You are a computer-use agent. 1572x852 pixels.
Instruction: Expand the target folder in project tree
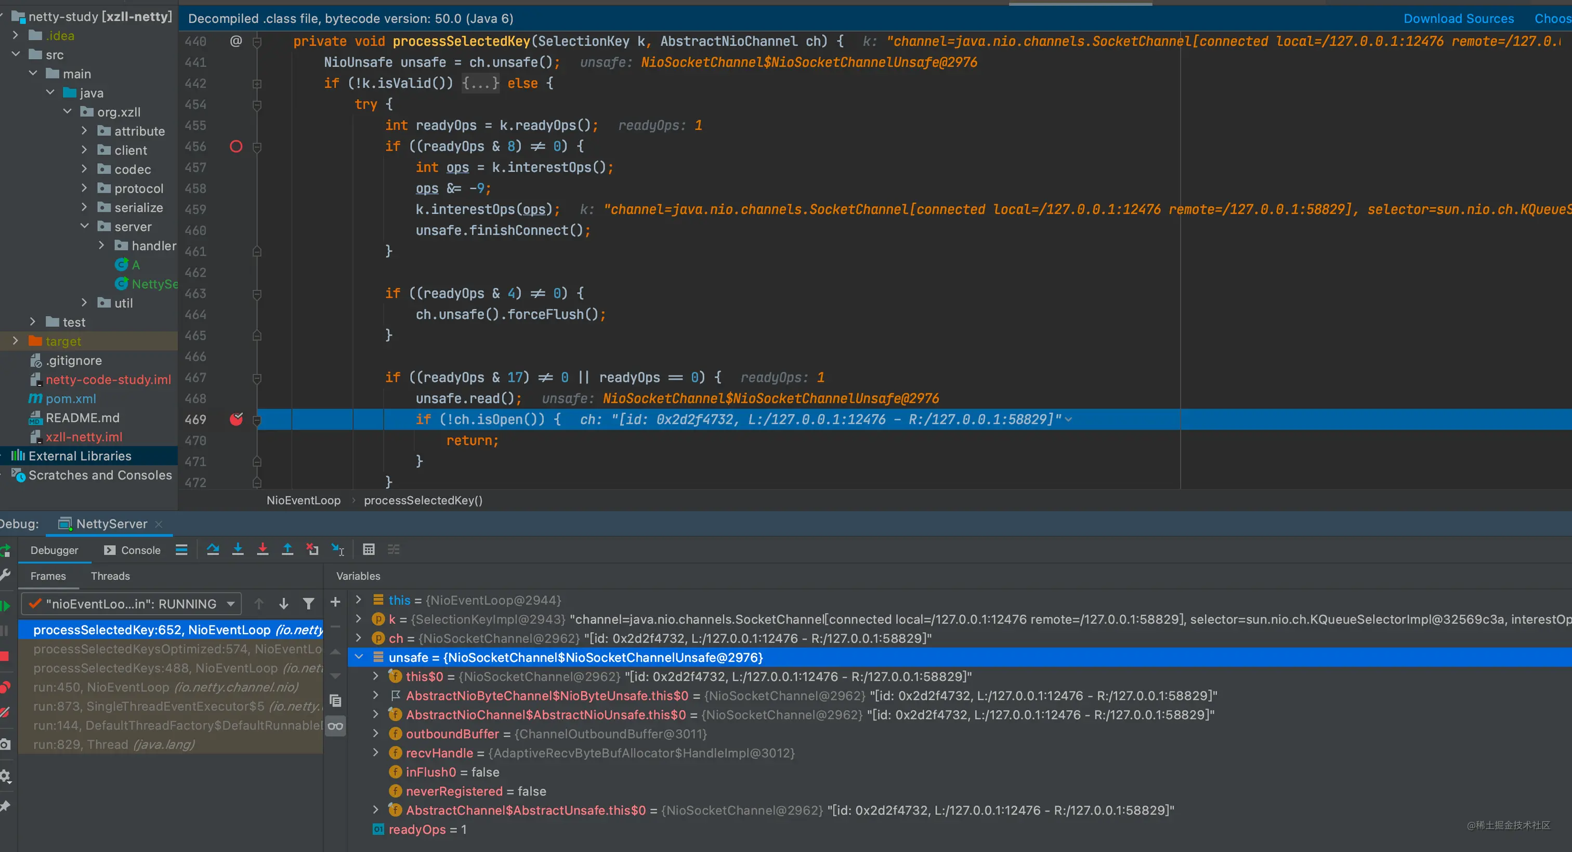click(16, 341)
